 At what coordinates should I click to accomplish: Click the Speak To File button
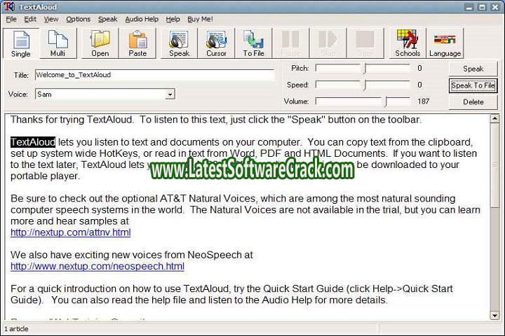(473, 85)
